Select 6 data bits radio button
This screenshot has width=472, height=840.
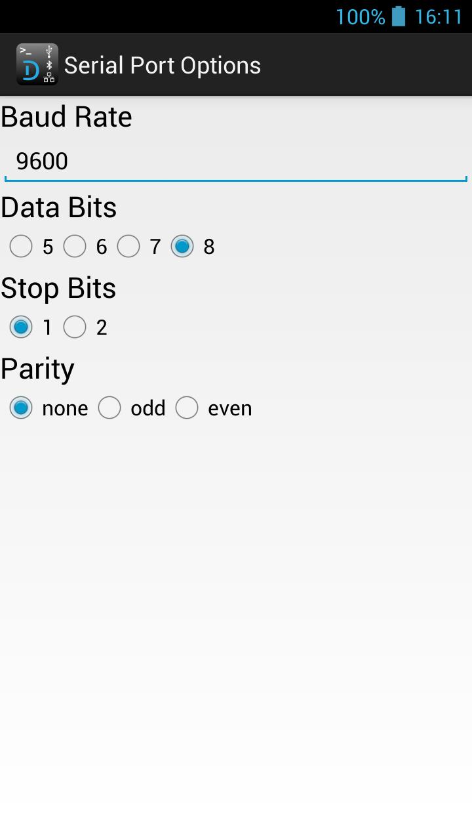click(75, 247)
